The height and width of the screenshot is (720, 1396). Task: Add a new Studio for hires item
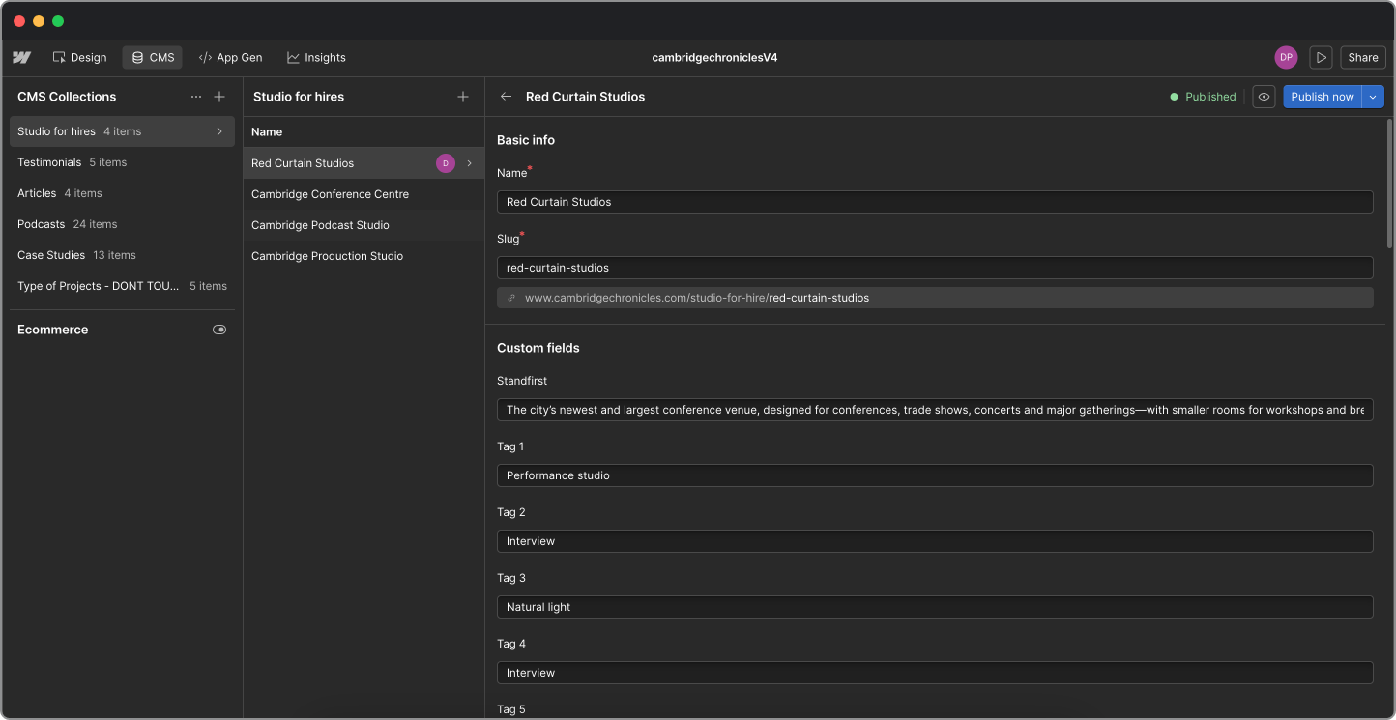point(463,97)
